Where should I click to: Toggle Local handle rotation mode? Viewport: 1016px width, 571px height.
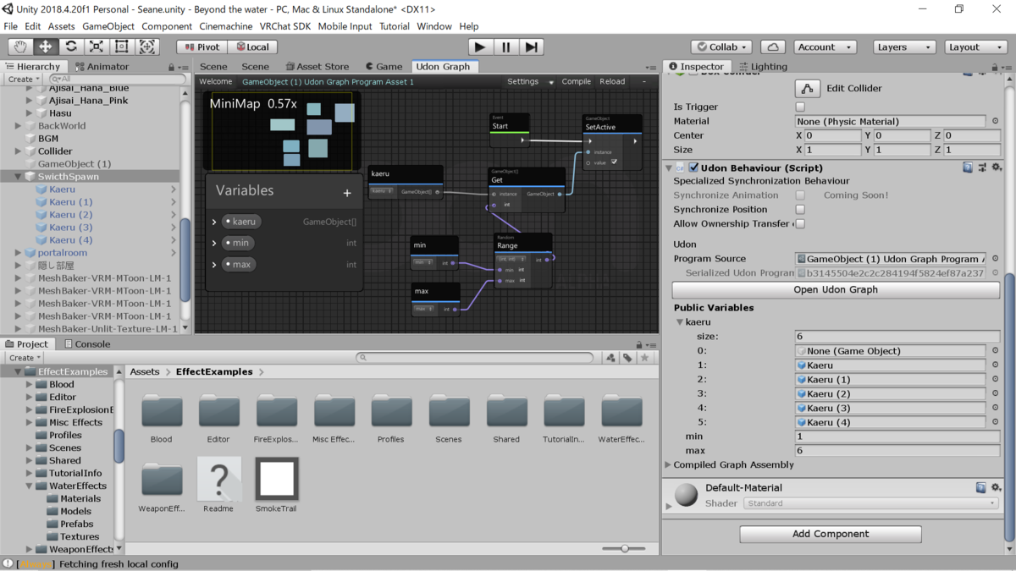pyautogui.click(x=251, y=47)
